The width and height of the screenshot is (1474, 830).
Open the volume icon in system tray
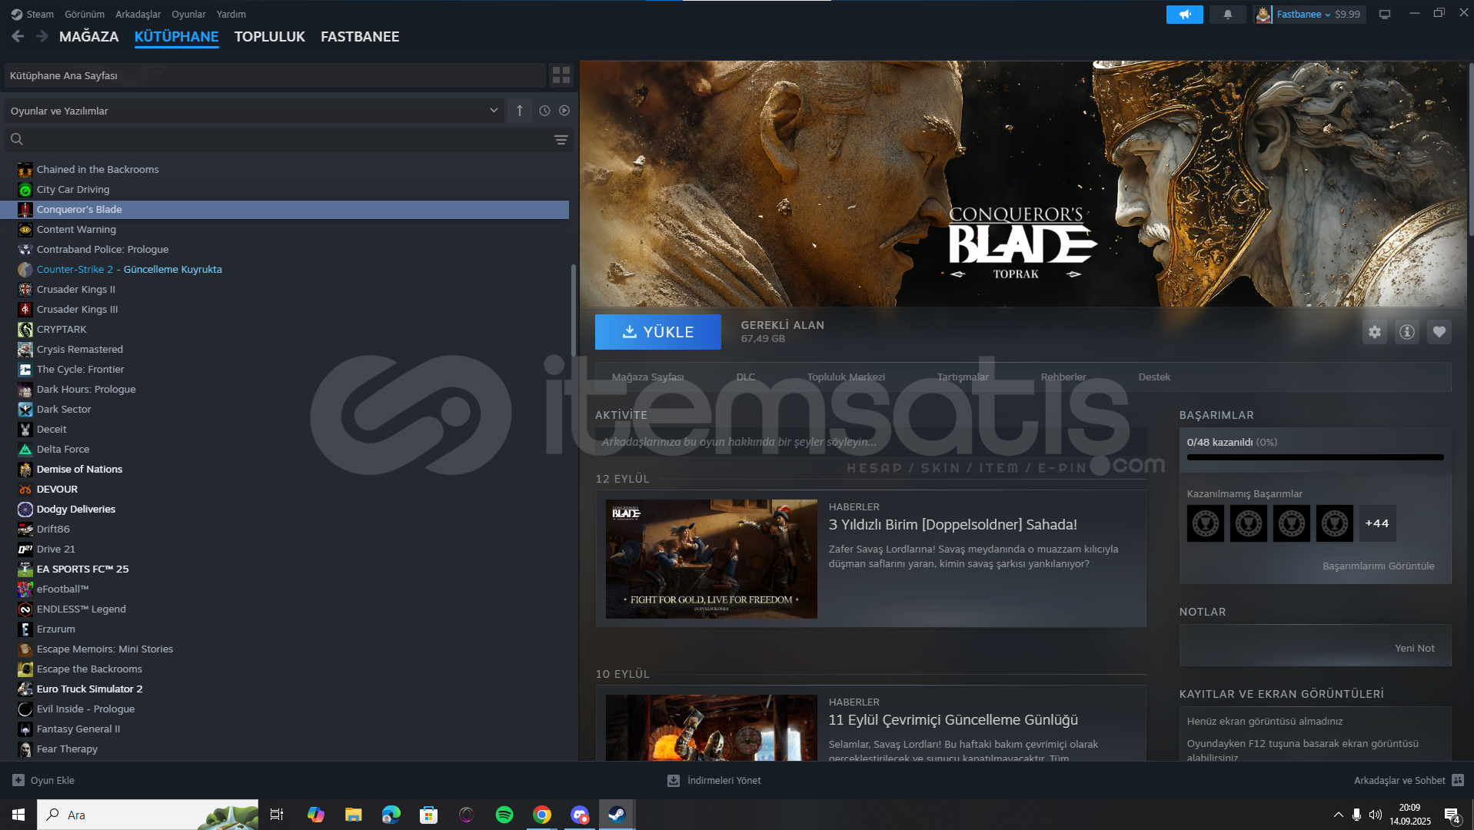(1376, 815)
